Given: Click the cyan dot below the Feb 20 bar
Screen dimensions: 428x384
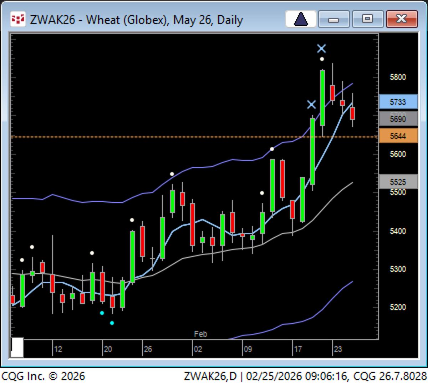Looking at the screenshot, I should (x=102, y=313).
